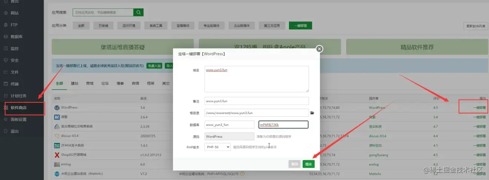Filter apps by 已安装

[103, 26]
